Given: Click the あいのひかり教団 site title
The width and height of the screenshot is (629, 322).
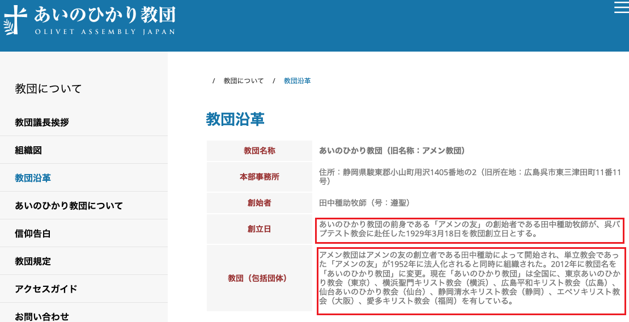Looking at the screenshot, I should coord(105,15).
